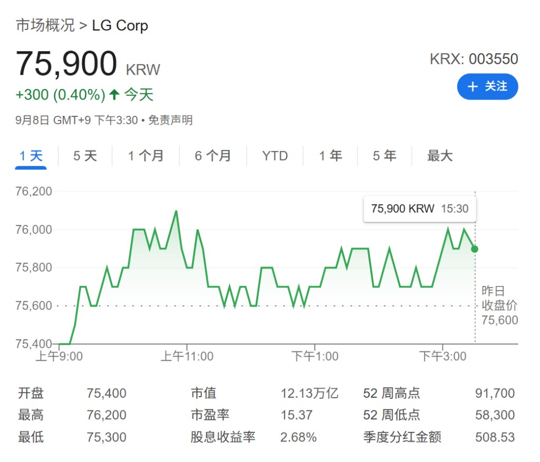Screen dimensions: 540x462
Task: Click the 股息收益率 value 2.68%
Action: pyautogui.click(x=298, y=437)
